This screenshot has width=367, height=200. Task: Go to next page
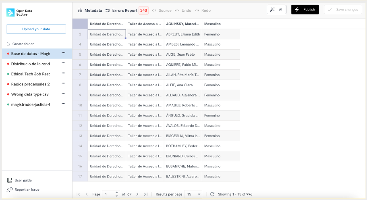coord(137,194)
